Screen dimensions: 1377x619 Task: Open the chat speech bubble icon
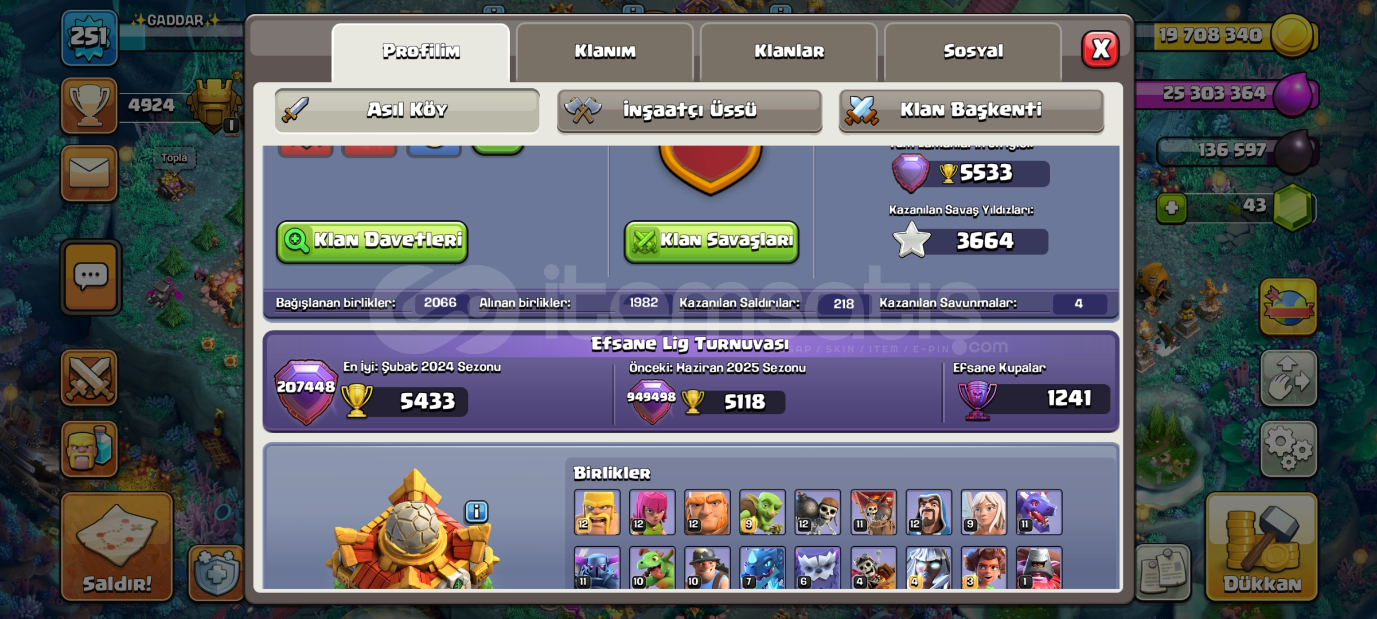tap(91, 277)
